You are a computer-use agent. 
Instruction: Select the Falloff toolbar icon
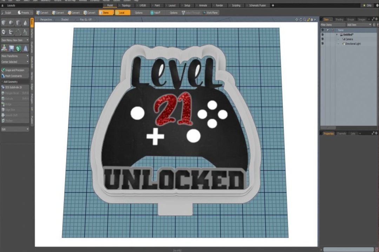[x=157, y=13]
